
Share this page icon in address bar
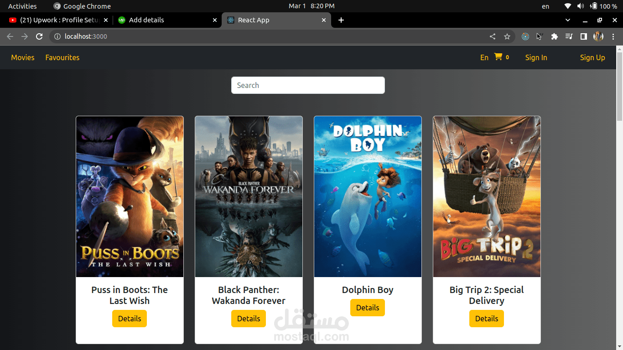[493, 36]
